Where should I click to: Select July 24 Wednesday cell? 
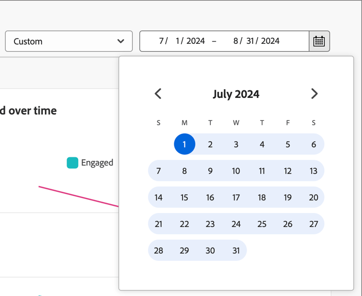point(236,224)
